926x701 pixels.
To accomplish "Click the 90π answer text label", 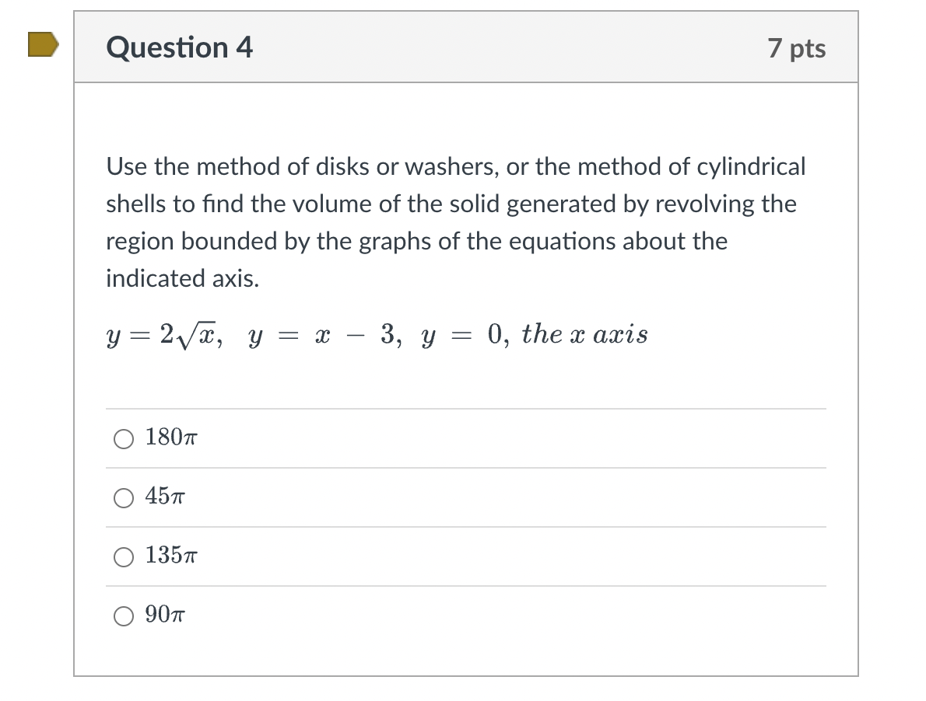I will (167, 615).
